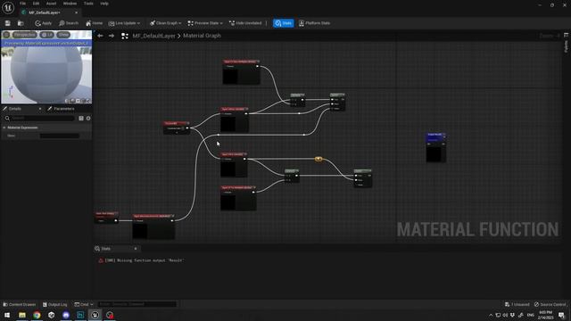Close the Stats panel tab
This screenshot has width=571, height=321.
click(136, 249)
